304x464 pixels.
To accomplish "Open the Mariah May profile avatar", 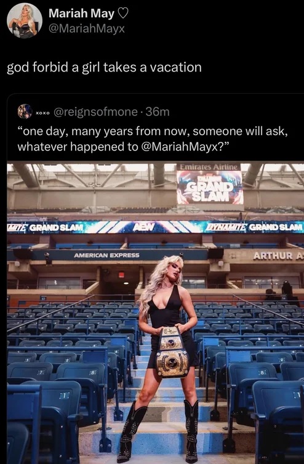I will 25,20.
